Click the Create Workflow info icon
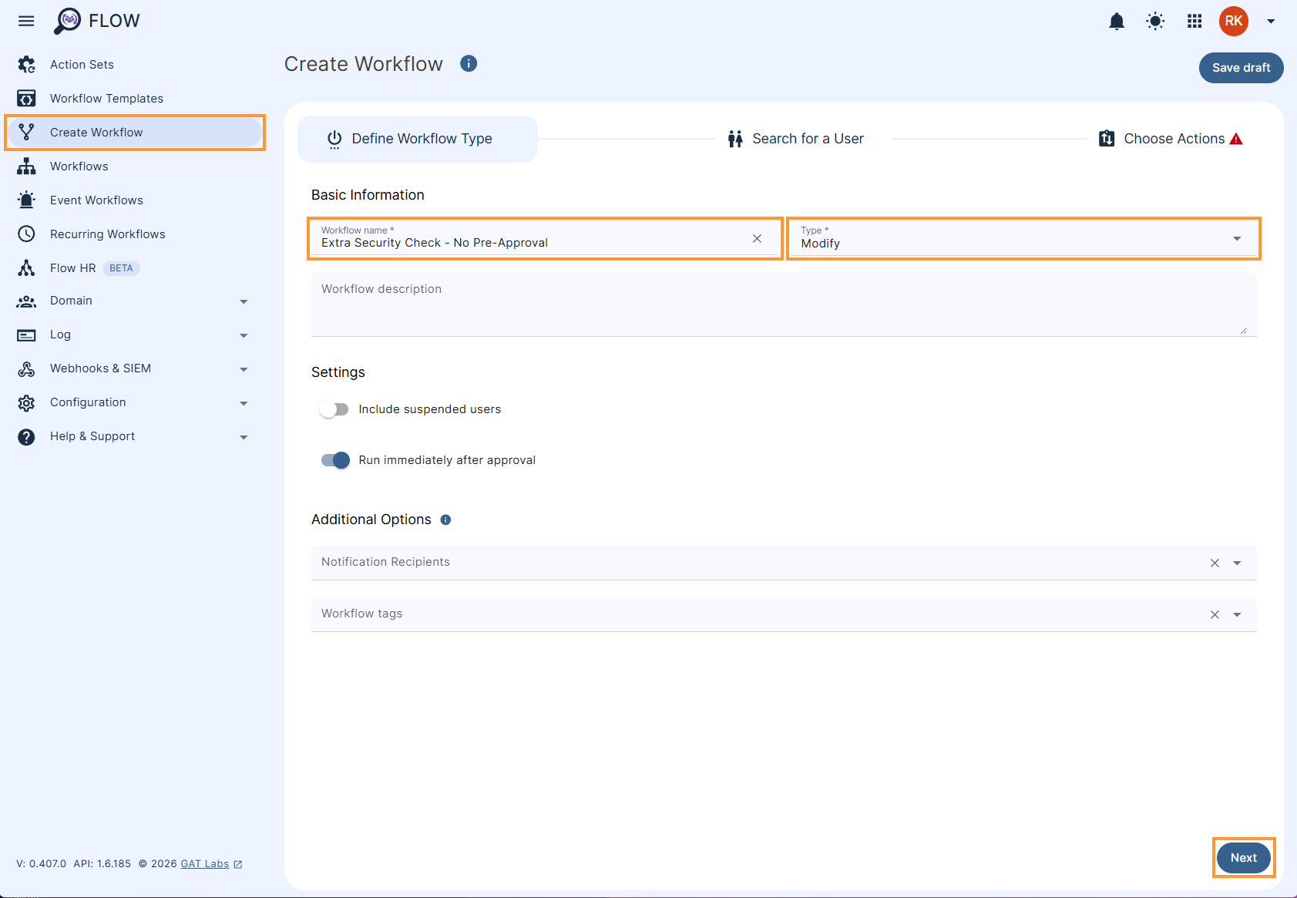 [x=468, y=63]
